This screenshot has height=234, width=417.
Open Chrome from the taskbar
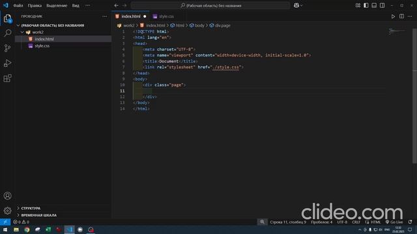pos(27,229)
